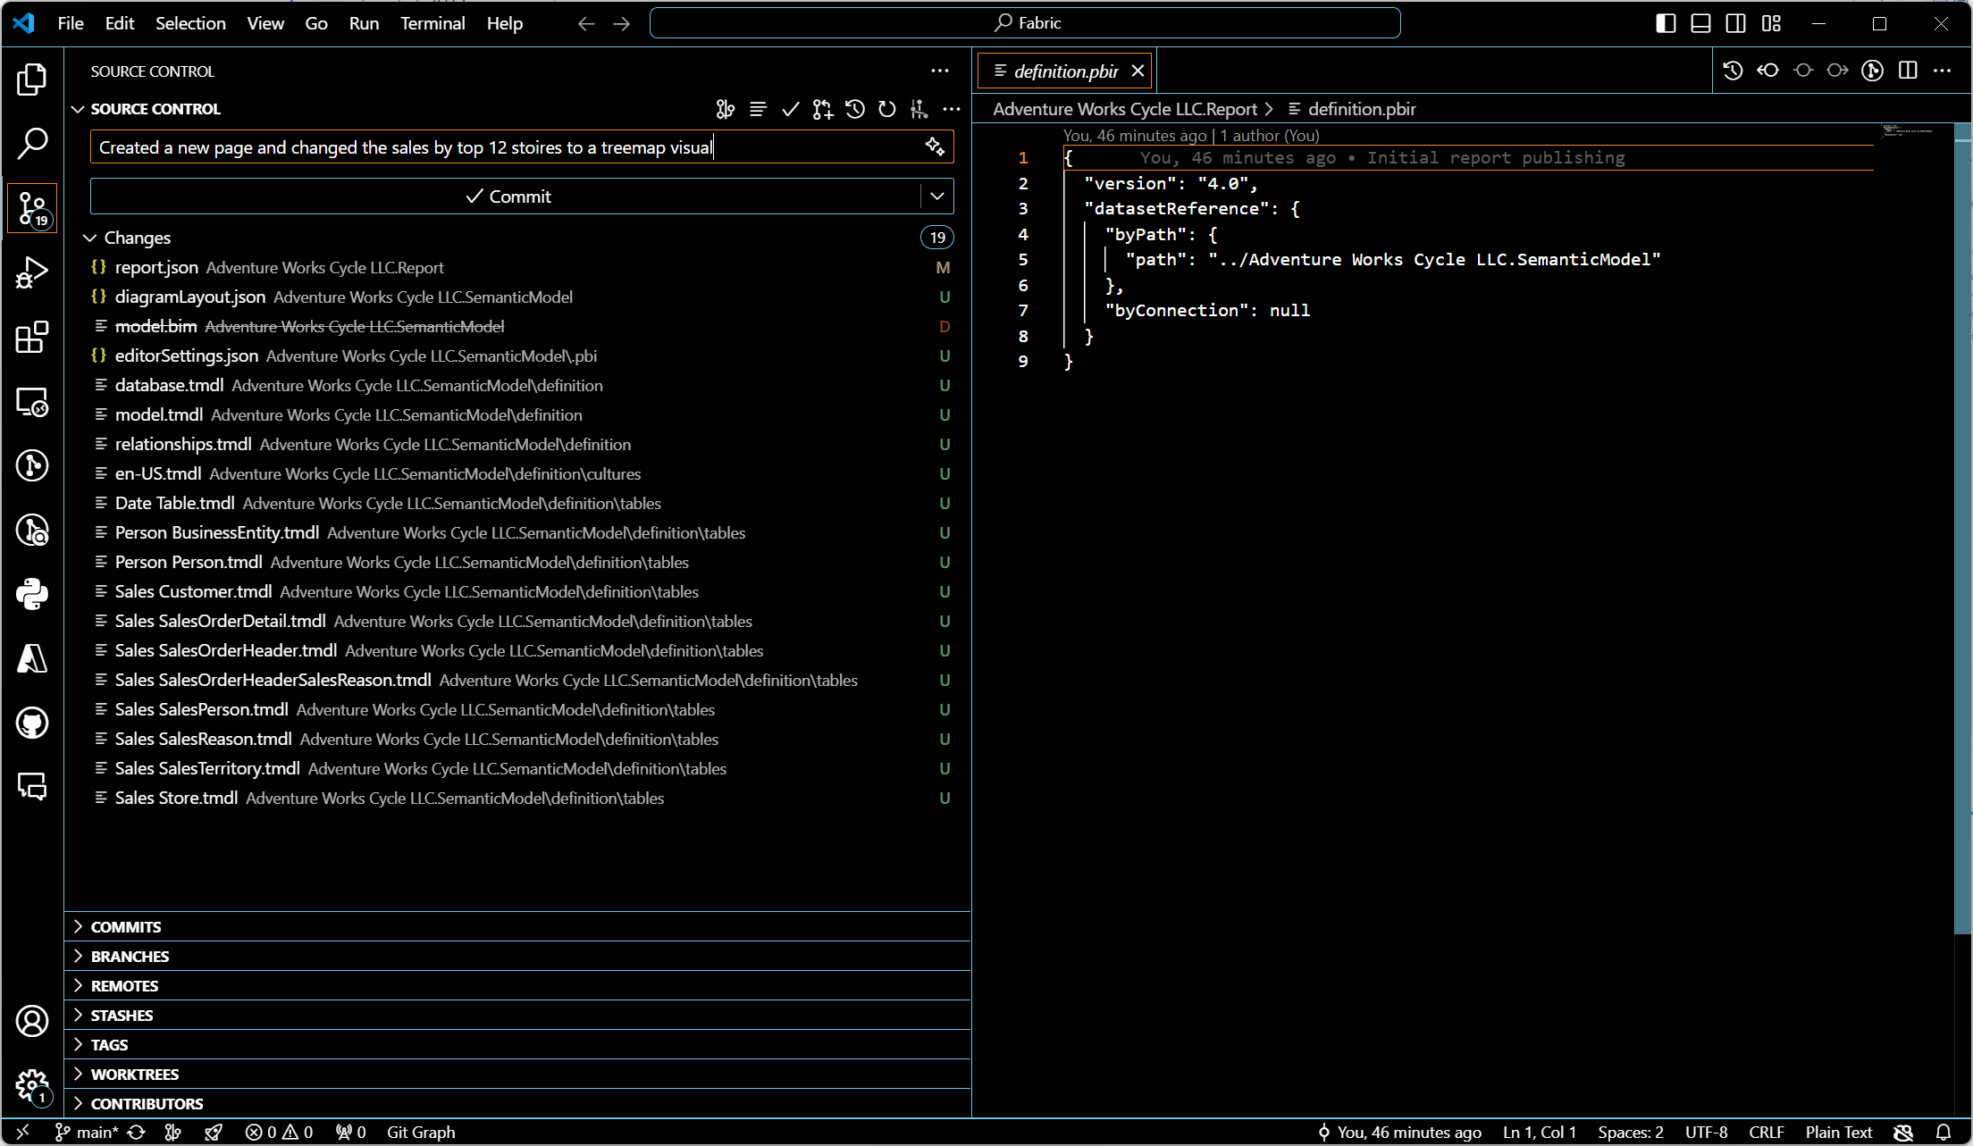This screenshot has width=1973, height=1146.
Task: Toggle the panel layout button
Action: [1700, 23]
